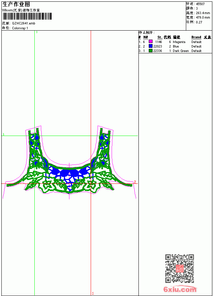Click the Colorway 1 label
Screen dimensions: 213x296
point(20,28)
